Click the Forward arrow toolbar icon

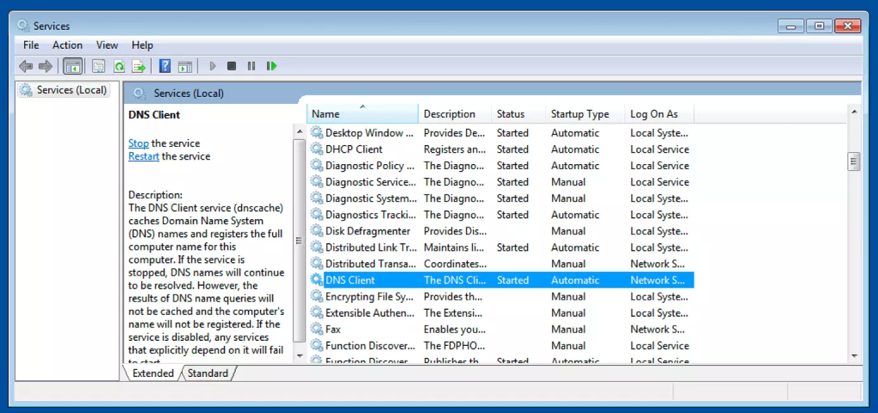(x=45, y=66)
